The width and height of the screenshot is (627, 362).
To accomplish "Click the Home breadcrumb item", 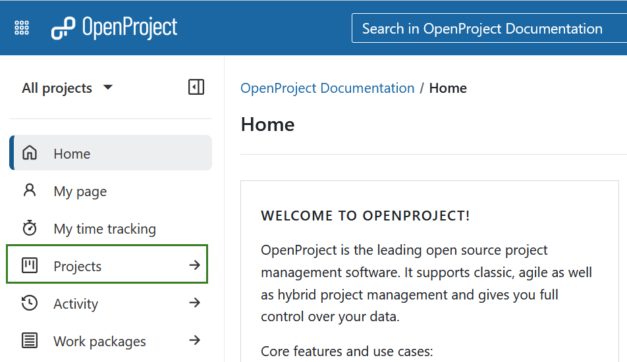I will (448, 88).
